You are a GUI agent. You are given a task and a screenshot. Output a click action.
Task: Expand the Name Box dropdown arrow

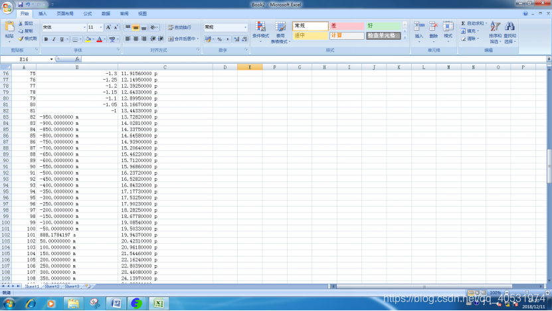(x=51, y=59)
